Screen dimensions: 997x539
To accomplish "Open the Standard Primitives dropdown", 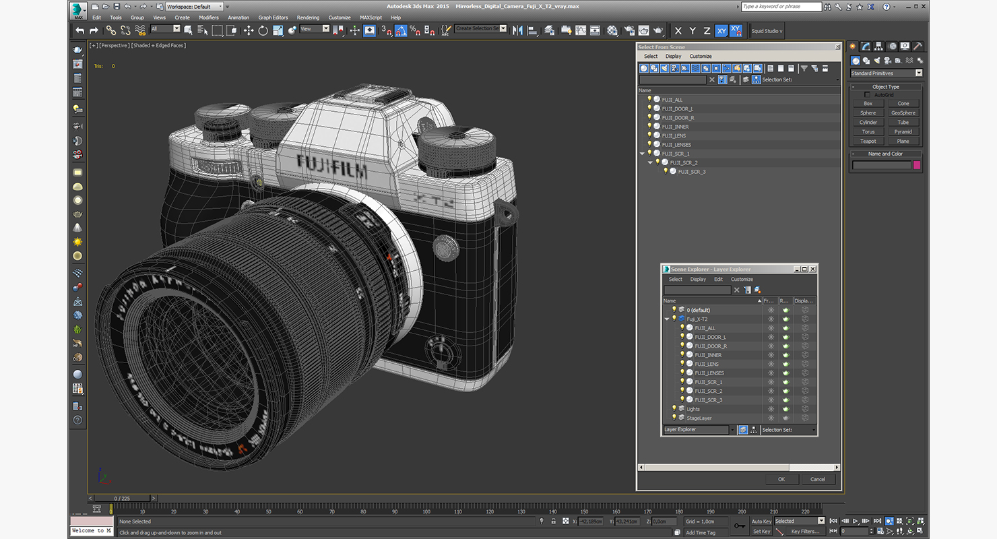I will click(x=886, y=73).
